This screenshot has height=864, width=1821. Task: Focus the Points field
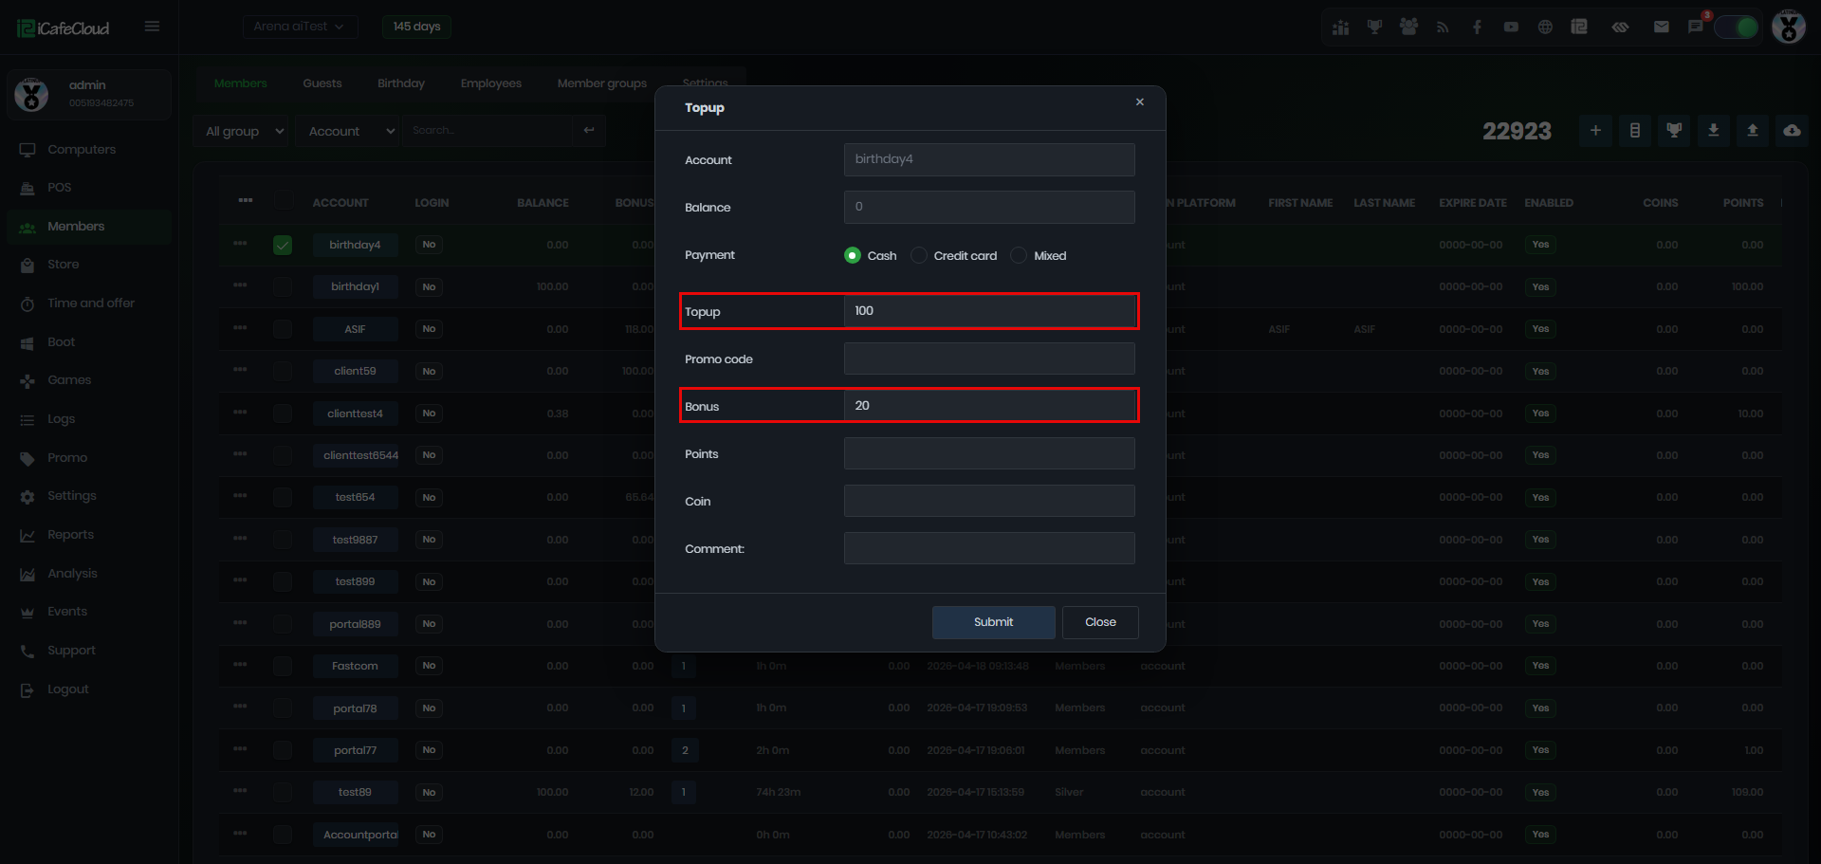tap(989, 453)
